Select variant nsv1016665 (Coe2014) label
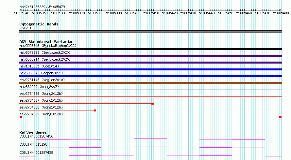Image resolution: width=291 pixels, height=160 pixels. click(x=39, y=66)
